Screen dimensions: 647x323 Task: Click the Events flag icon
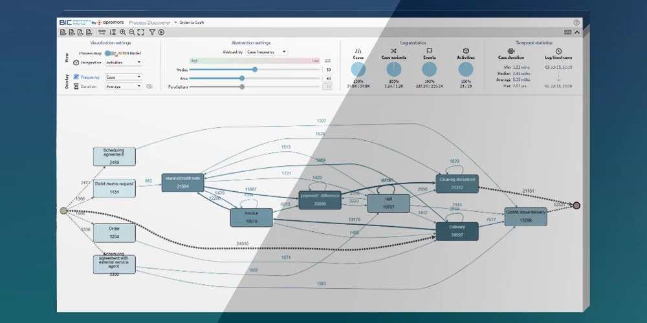(429, 50)
